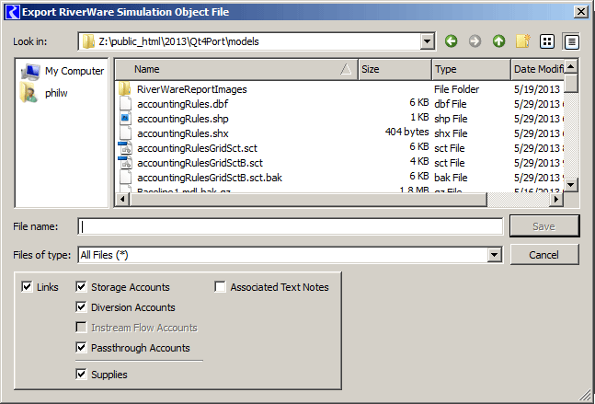Viewport: 595px width, 404px height.
Task: Enable Associated Text Notes checkbox
Action: [220, 287]
